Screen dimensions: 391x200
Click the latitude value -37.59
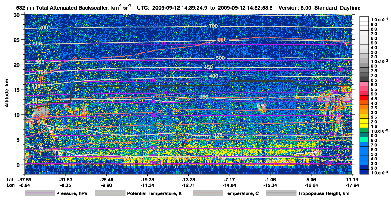click(x=25, y=180)
